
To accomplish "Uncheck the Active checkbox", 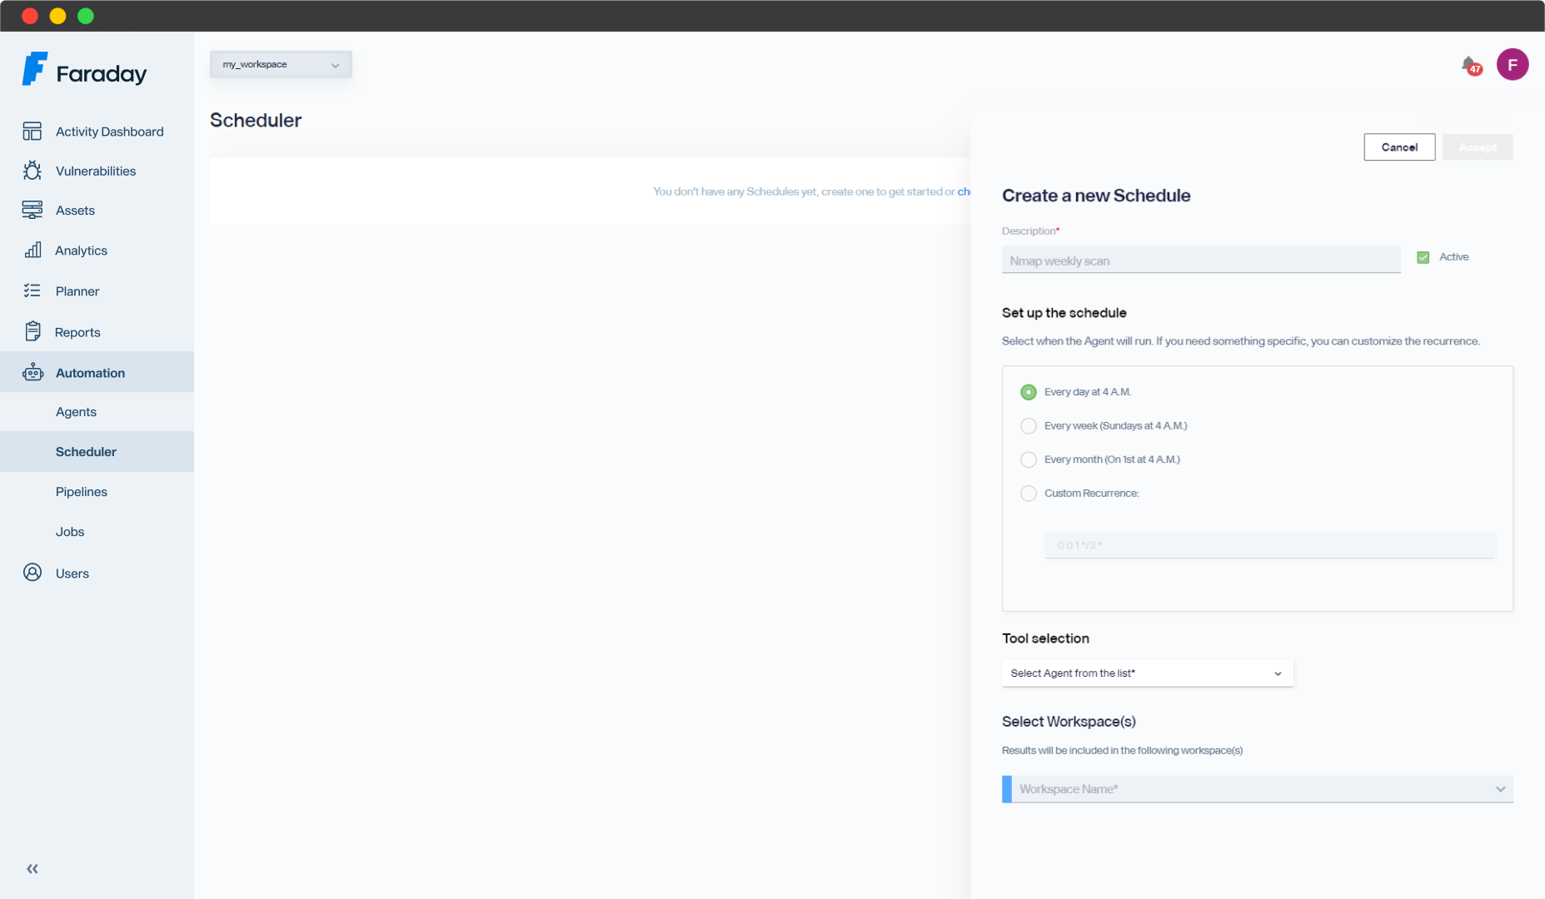I will tap(1423, 257).
